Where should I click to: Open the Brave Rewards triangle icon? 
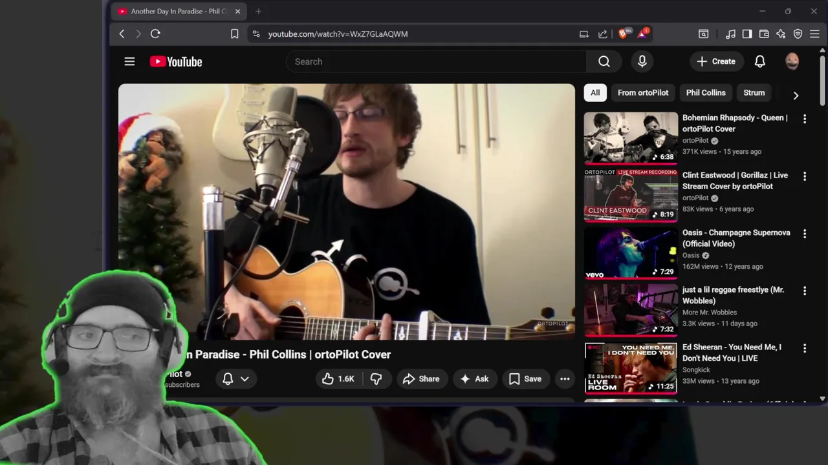[644, 34]
